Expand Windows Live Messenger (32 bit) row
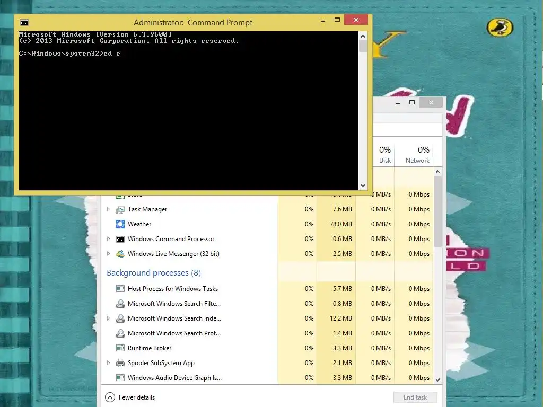The height and width of the screenshot is (407, 543). pyautogui.click(x=108, y=254)
